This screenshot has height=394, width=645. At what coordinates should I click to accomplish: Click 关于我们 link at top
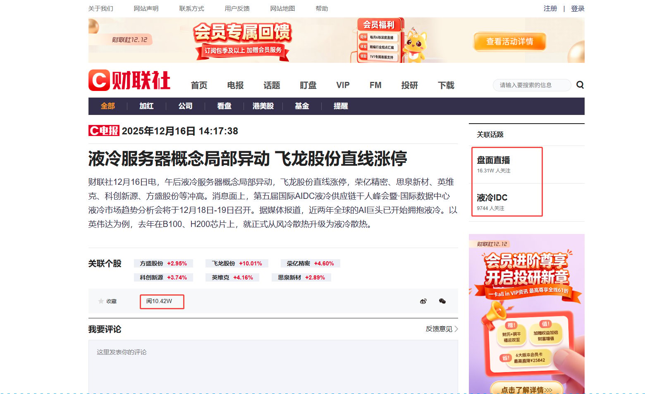[100, 9]
